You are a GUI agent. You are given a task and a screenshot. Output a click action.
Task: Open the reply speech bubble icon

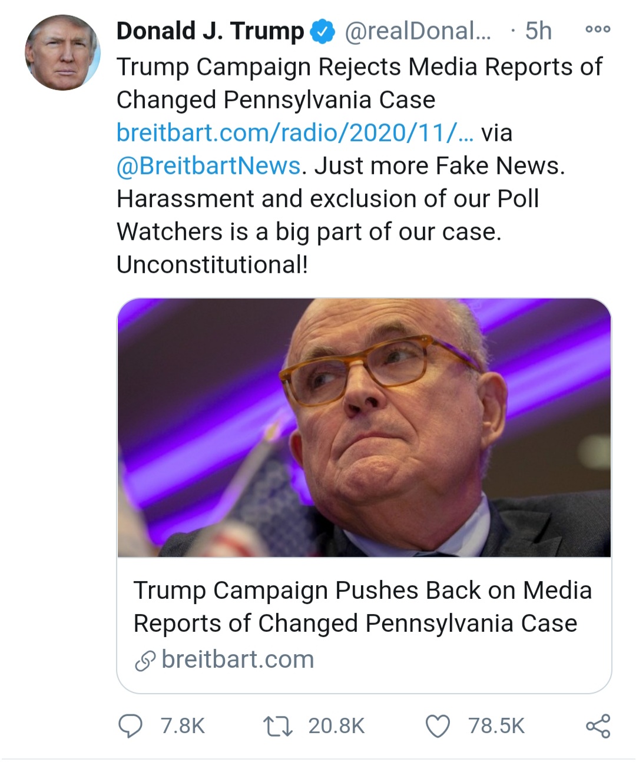(130, 726)
